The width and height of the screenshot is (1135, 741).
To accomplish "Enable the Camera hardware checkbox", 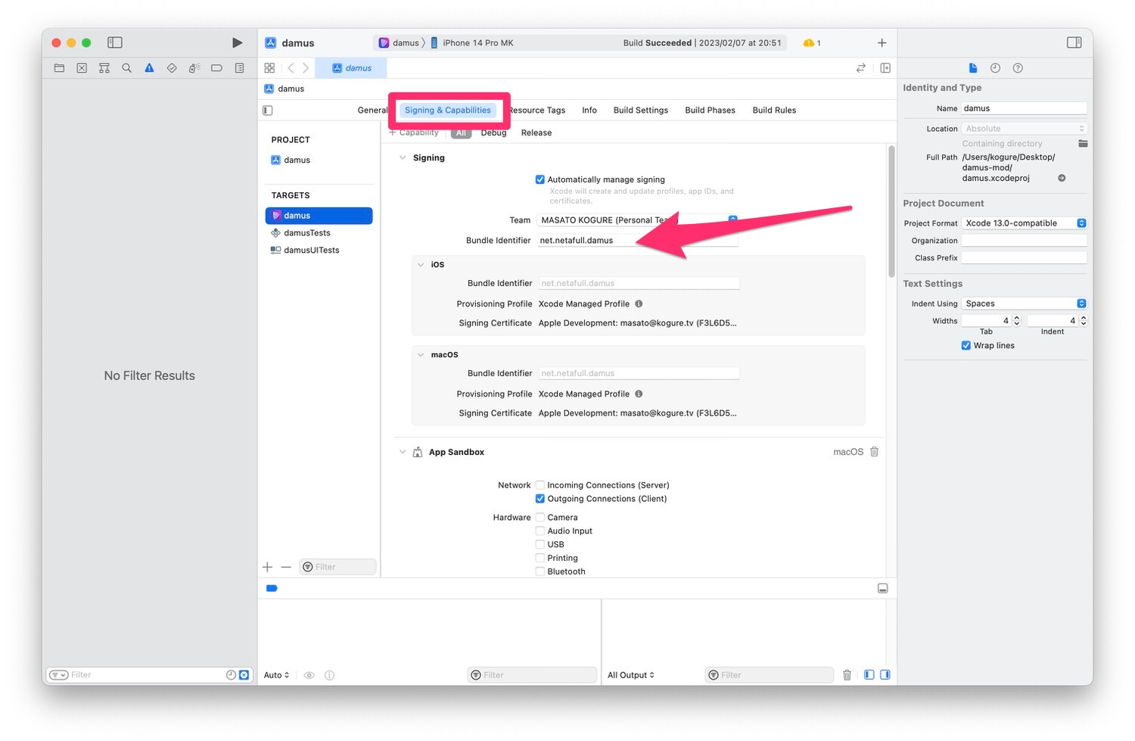I will click(x=540, y=518).
